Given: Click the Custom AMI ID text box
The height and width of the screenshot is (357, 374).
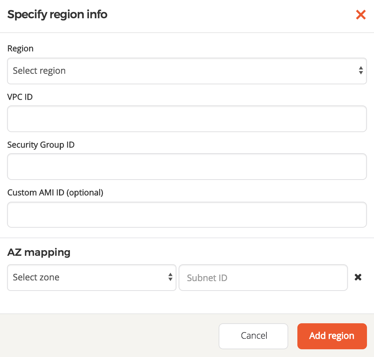Looking at the screenshot, I should click(x=187, y=214).
